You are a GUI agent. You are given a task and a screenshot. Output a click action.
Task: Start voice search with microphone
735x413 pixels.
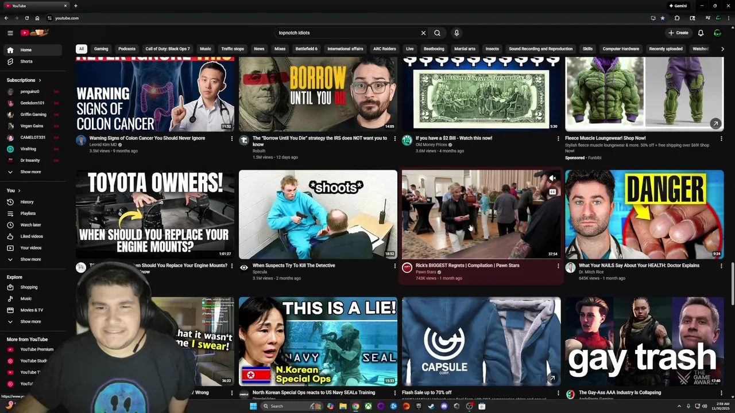(457, 33)
